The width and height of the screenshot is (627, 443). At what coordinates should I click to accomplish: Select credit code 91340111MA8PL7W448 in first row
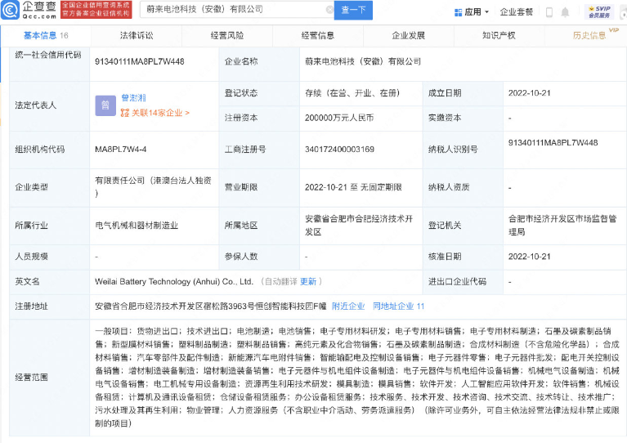[140, 61]
